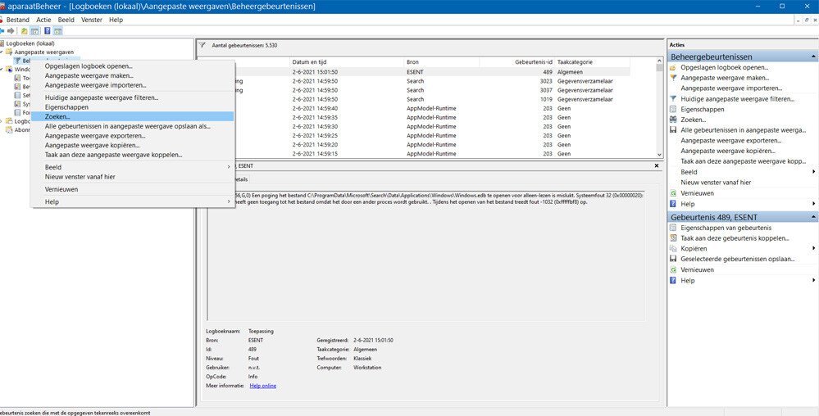Click the Eigenschappen van gebeurtenis icon

point(673,228)
